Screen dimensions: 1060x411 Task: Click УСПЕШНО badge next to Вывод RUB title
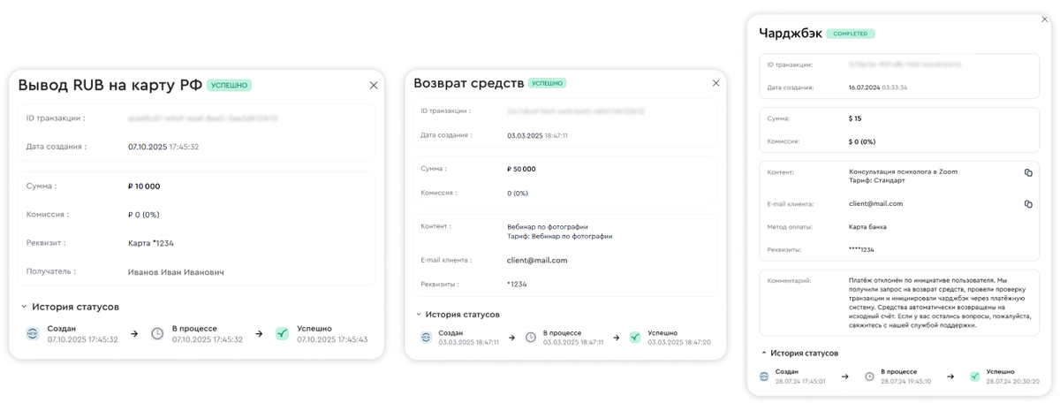click(230, 86)
